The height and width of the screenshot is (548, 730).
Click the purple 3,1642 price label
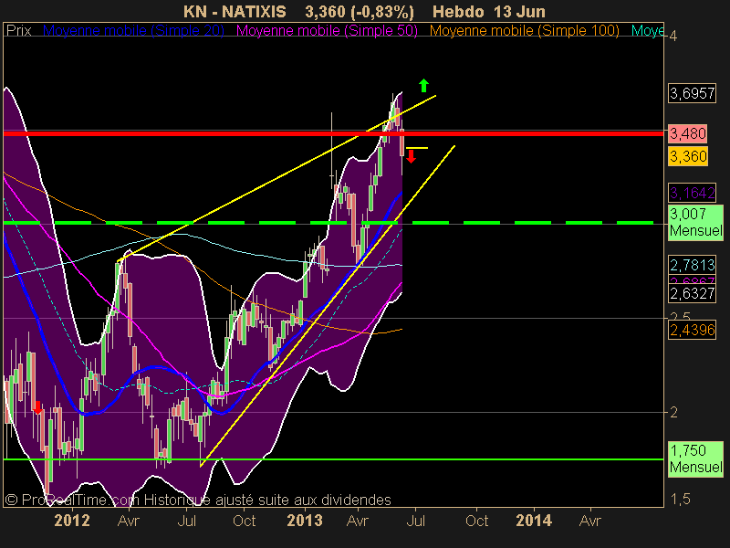coord(692,193)
